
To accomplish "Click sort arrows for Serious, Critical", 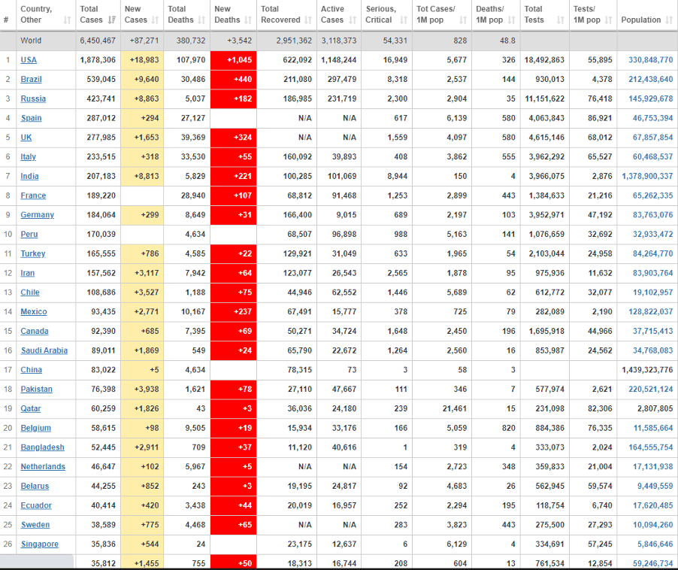I will pos(404,20).
